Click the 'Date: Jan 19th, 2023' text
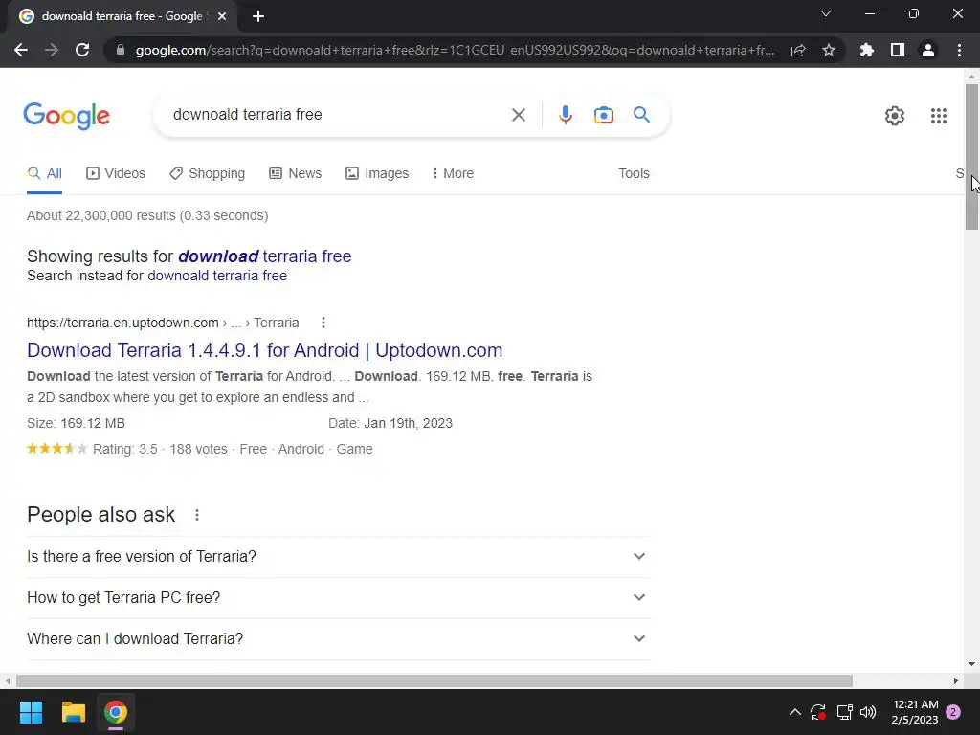980x735 pixels. click(390, 423)
